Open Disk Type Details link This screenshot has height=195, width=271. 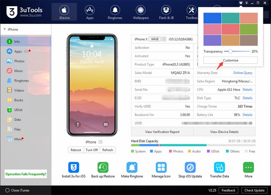pyautogui.click(x=248, y=98)
